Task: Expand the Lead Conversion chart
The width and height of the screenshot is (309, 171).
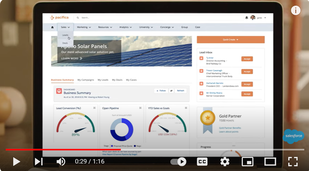Action: (94, 108)
